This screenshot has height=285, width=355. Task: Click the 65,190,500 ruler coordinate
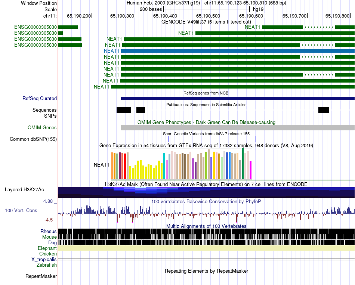tap(208, 16)
